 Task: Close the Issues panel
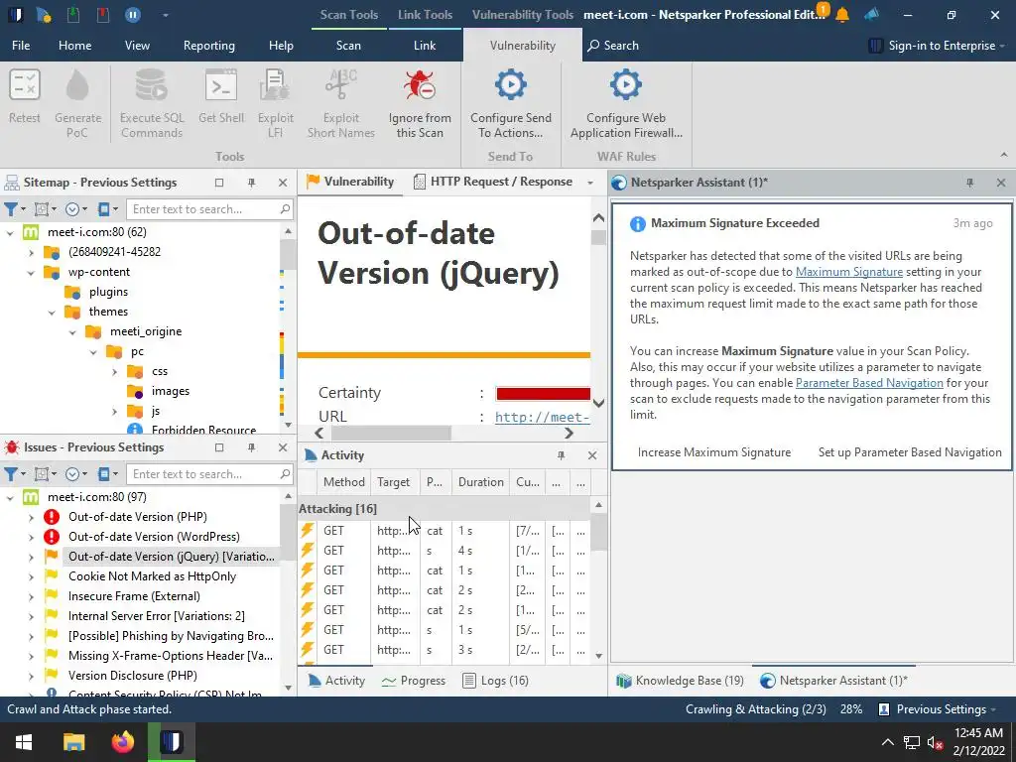tap(283, 447)
